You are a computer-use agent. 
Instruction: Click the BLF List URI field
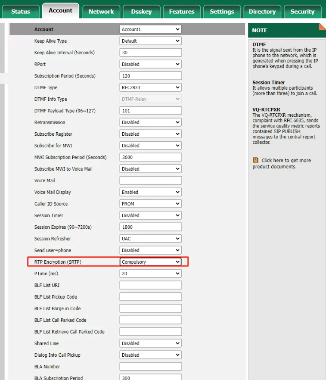150,285
